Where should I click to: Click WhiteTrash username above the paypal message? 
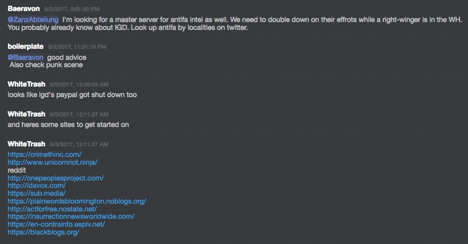(27, 84)
